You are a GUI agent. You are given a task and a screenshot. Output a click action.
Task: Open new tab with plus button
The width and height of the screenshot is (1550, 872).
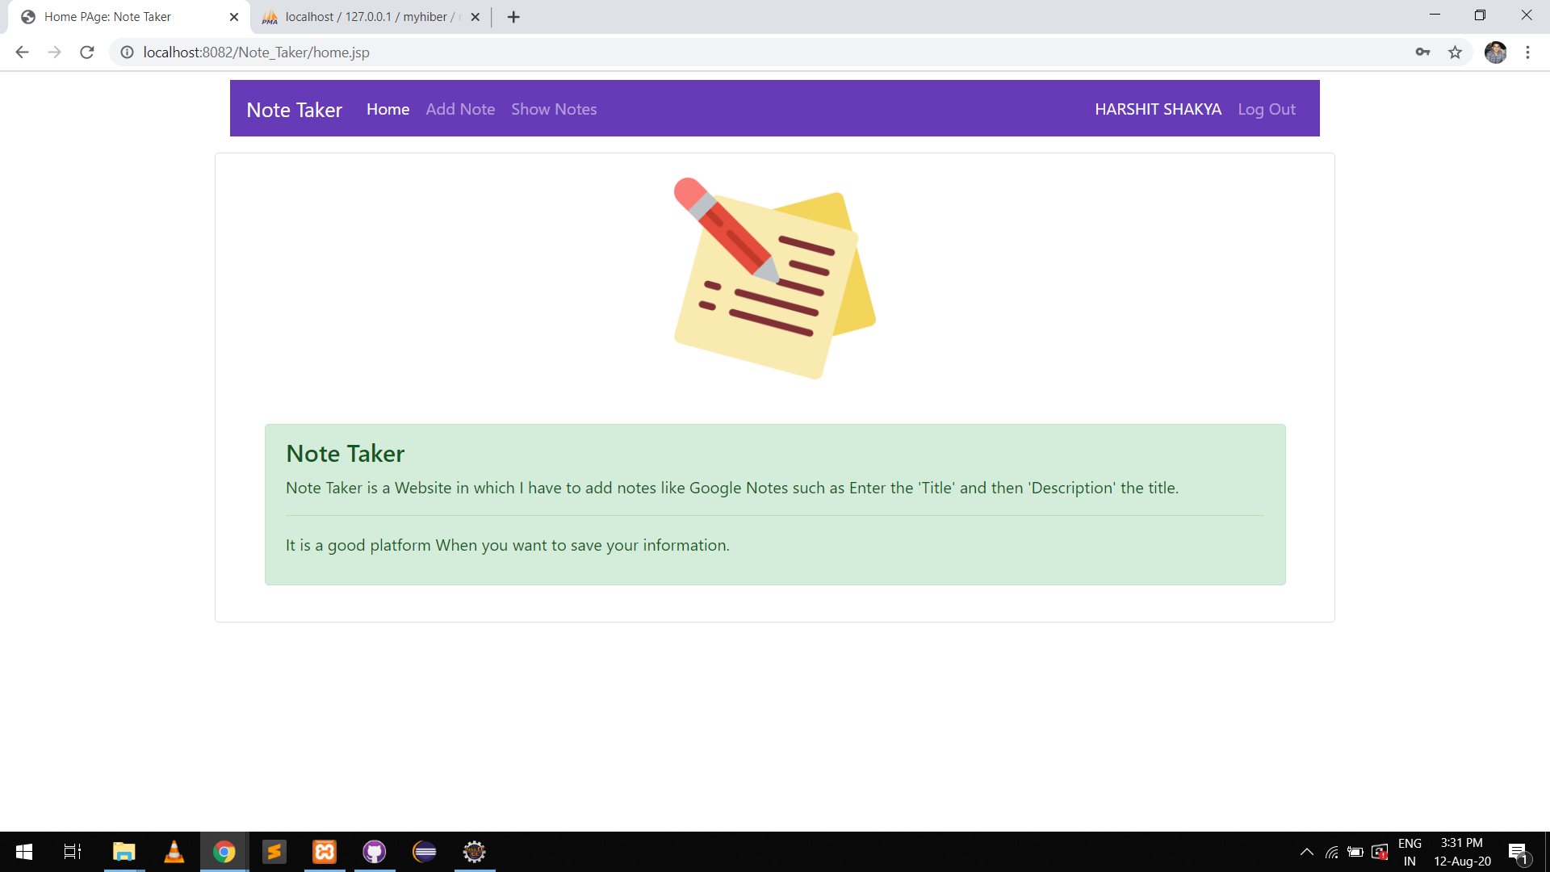tap(513, 17)
